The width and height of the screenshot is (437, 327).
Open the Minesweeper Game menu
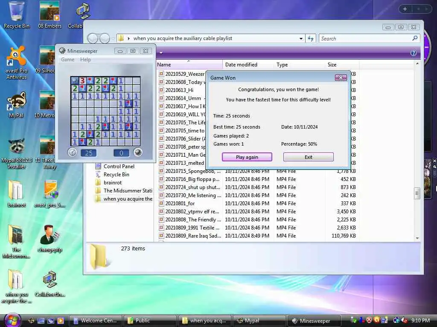pyautogui.click(x=68, y=60)
